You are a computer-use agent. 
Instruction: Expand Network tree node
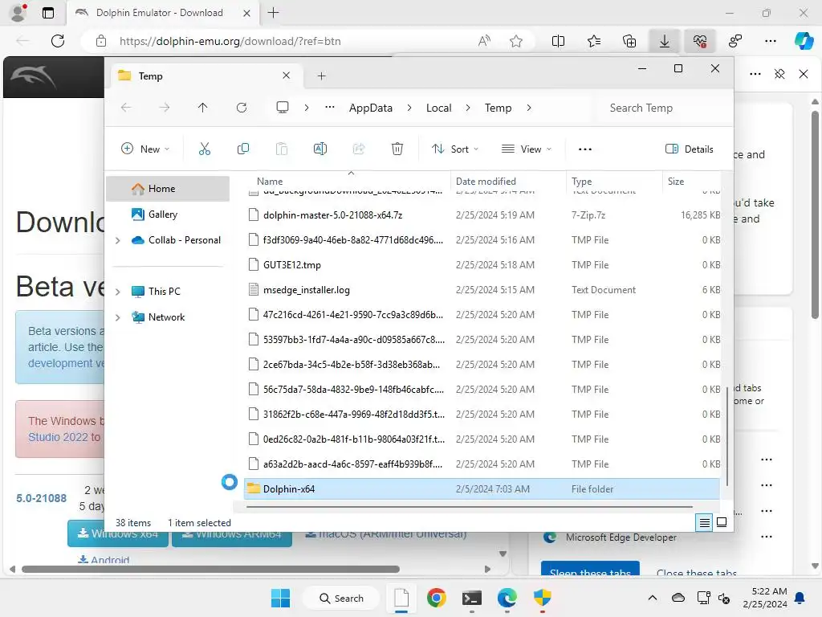(x=118, y=317)
